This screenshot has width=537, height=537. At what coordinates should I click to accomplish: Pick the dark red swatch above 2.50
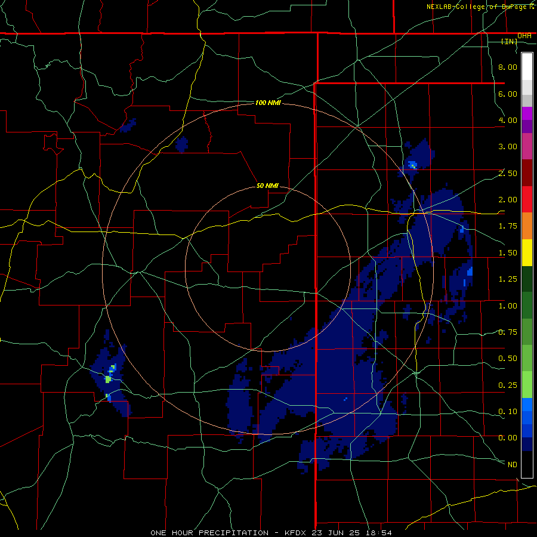[x=527, y=173]
